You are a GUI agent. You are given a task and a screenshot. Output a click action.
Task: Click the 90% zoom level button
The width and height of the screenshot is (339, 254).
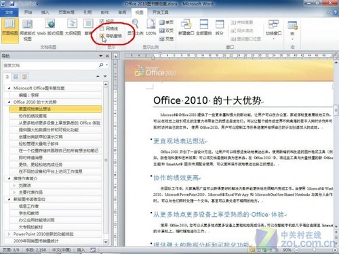(287, 250)
